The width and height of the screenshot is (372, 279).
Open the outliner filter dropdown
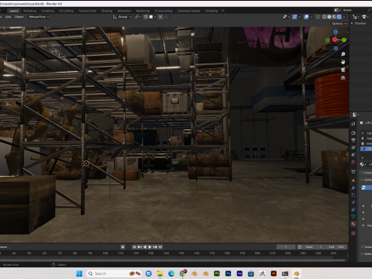pyautogui.click(x=365, y=17)
